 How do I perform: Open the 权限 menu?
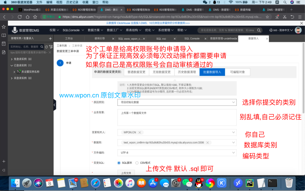click(54, 30)
